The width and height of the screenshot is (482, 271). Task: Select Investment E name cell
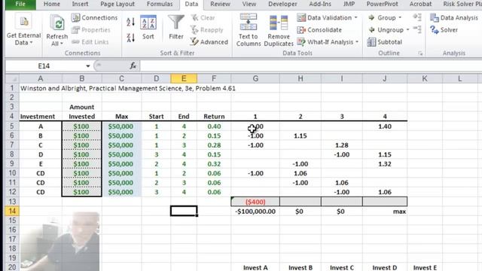click(41, 164)
